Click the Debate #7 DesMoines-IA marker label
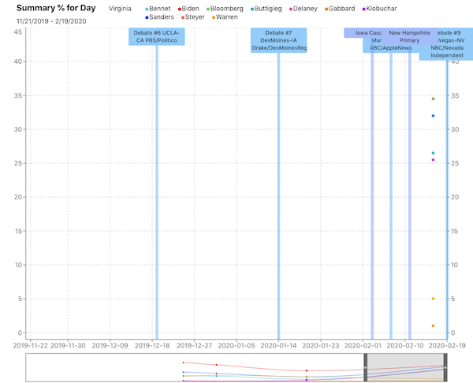This screenshot has width=473, height=383. click(279, 40)
